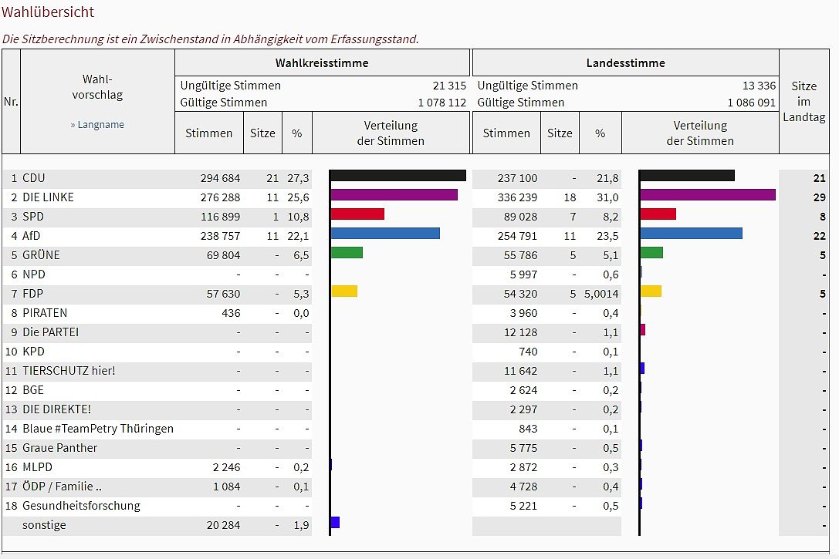
Task: Click the magenta Die PARTEI bar under Landesstimme
Action: point(642,330)
